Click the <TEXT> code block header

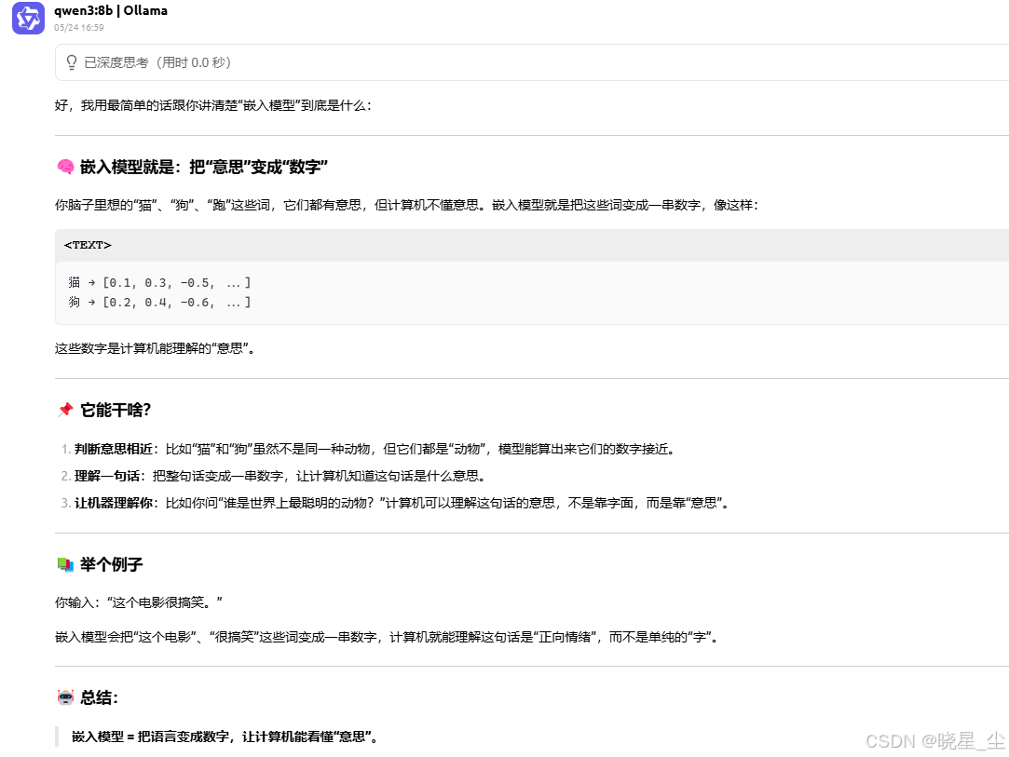point(532,245)
